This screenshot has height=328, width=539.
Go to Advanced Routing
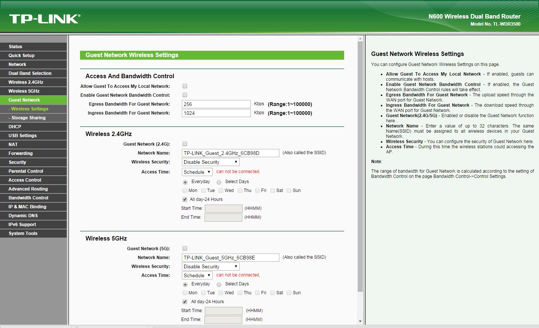coord(33,189)
